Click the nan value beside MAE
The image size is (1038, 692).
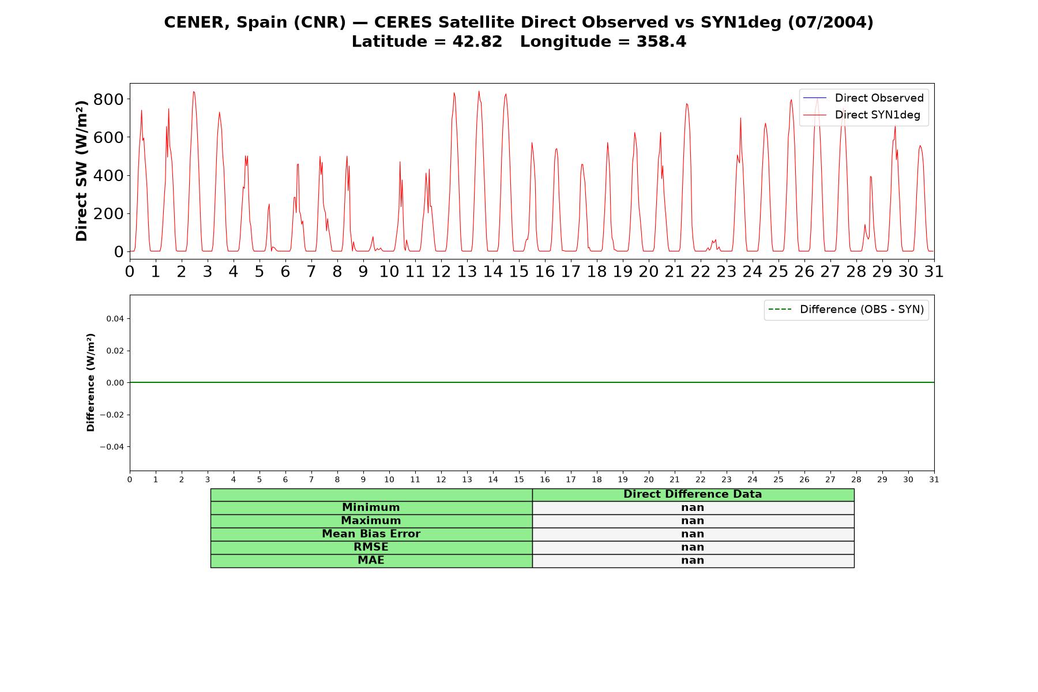tap(693, 561)
